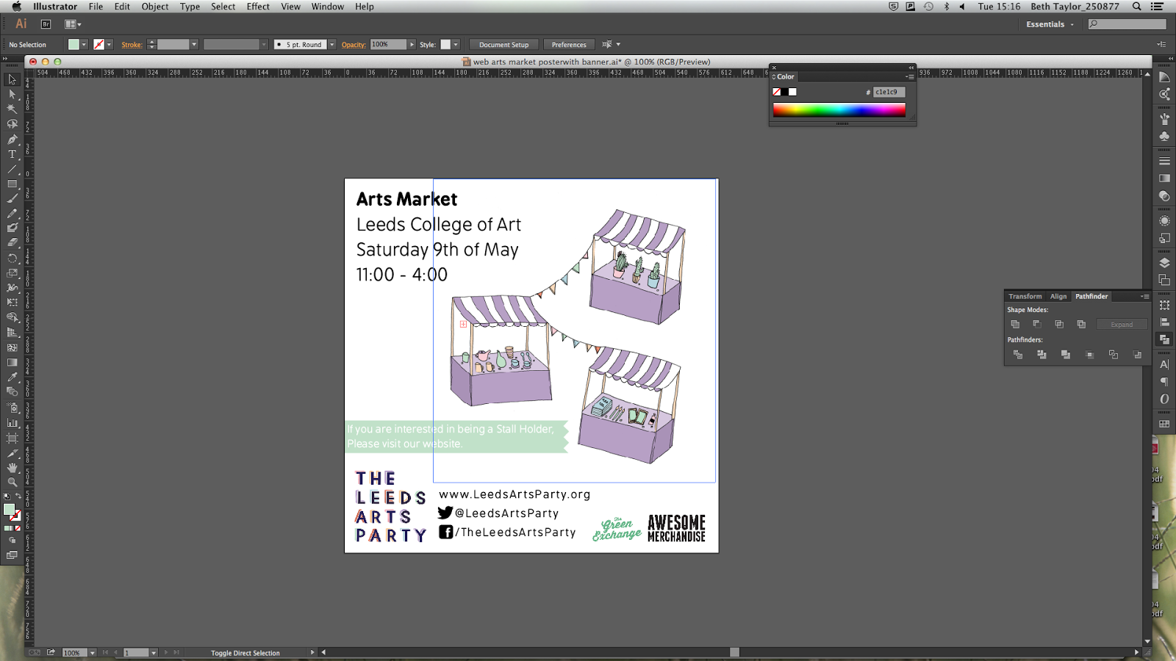Open the Character panel from dock
This screenshot has width=1176, height=661.
pyautogui.click(x=1164, y=364)
